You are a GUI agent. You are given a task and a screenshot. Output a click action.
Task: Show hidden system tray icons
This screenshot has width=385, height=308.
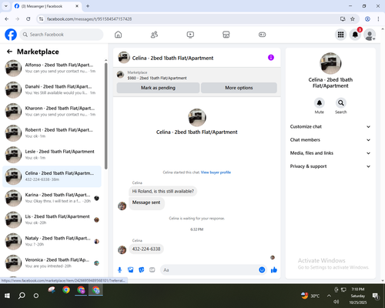coord(329,296)
